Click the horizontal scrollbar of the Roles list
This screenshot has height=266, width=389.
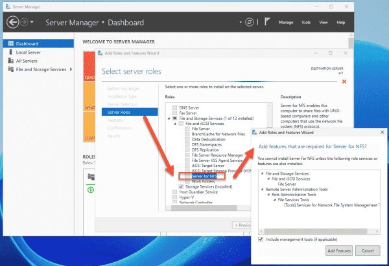[x=204, y=208]
